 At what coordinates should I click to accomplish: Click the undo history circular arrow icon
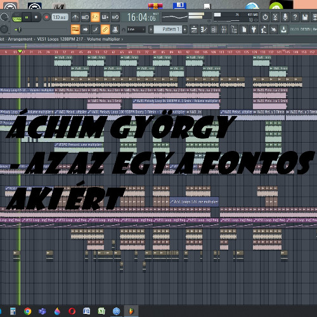(265, 17)
